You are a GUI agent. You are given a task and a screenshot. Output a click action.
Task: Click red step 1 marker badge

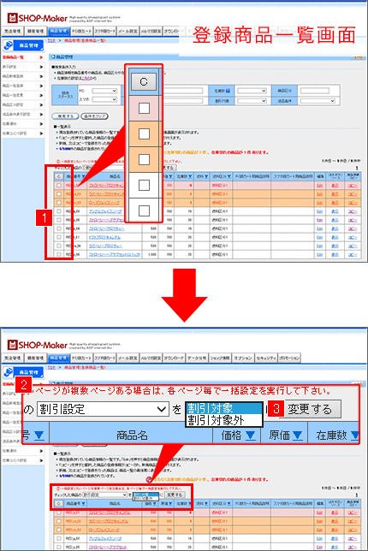coord(44,217)
